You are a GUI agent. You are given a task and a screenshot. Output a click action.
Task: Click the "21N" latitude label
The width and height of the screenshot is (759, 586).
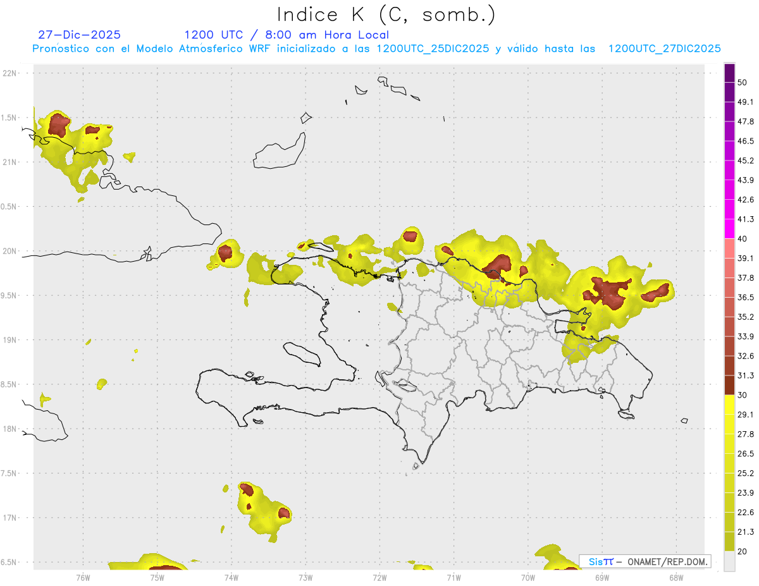(9, 162)
